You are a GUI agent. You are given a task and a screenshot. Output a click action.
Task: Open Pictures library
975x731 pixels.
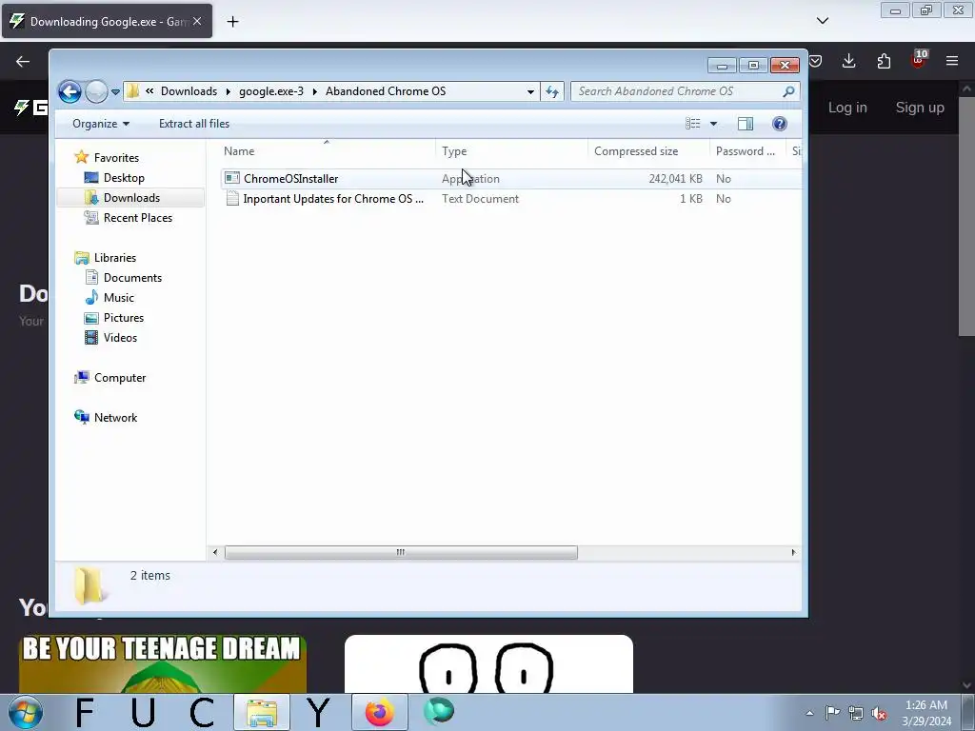tap(123, 318)
